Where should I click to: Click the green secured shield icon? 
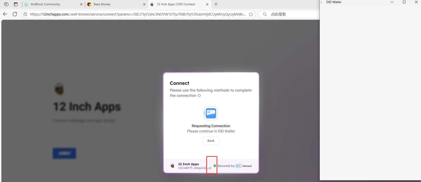(215, 166)
